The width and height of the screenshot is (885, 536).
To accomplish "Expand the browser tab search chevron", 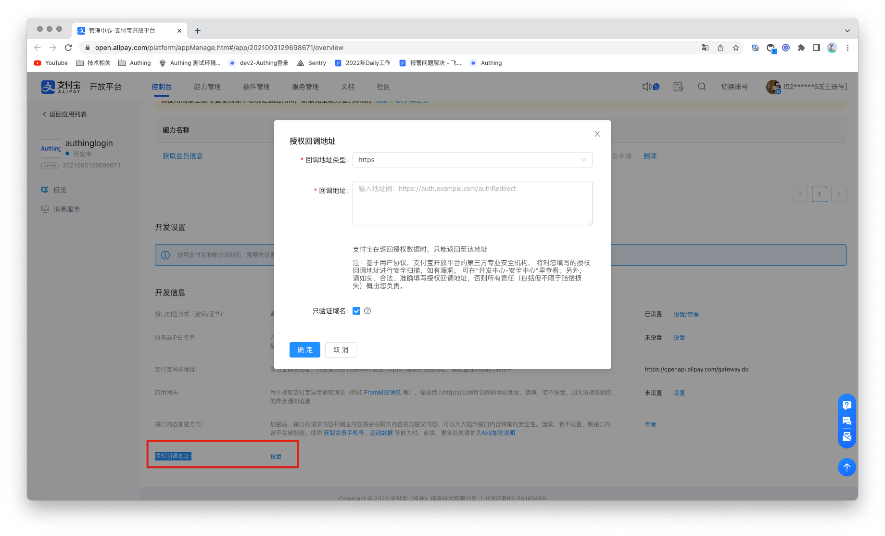I will point(847,31).
